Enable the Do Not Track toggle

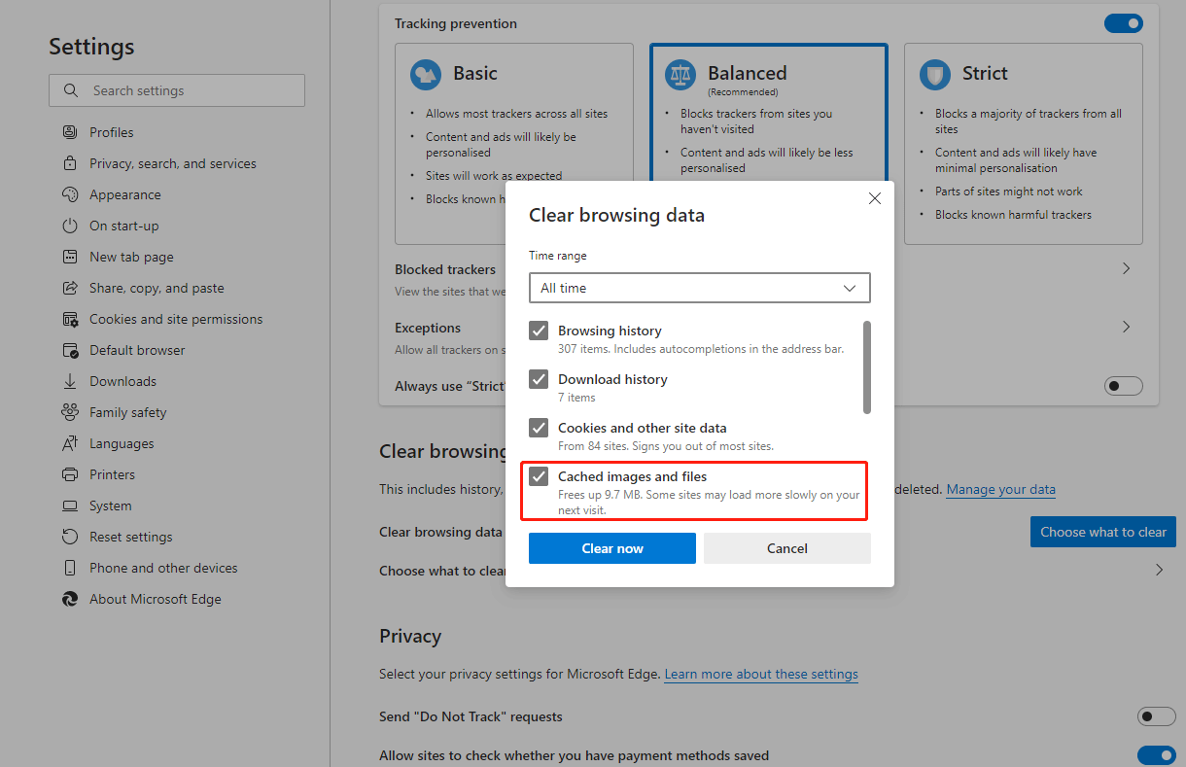click(1156, 716)
